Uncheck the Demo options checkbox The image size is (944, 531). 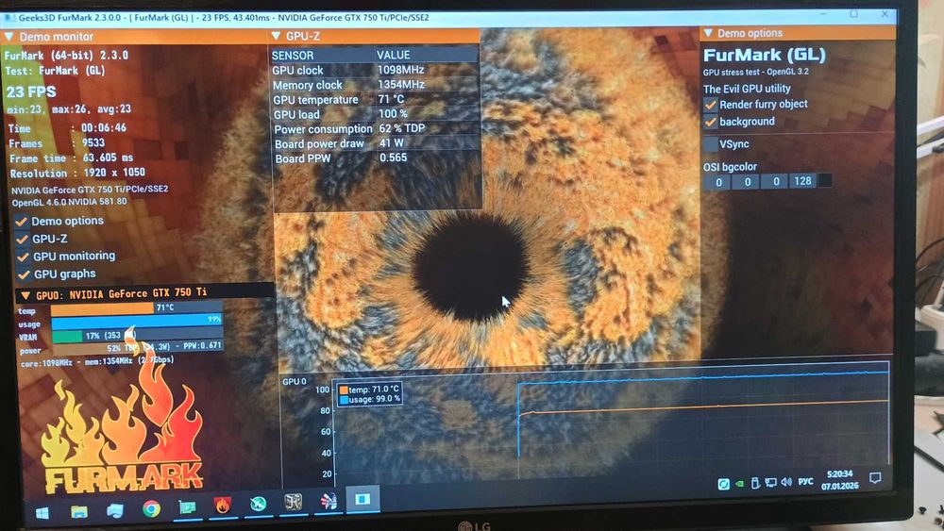tap(22, 222)
